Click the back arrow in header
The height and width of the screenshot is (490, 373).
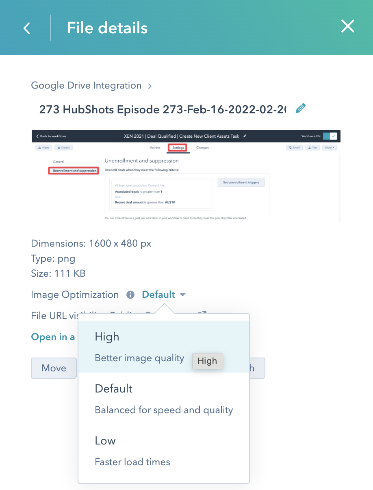pyautogui.click(x=27, y=28)
